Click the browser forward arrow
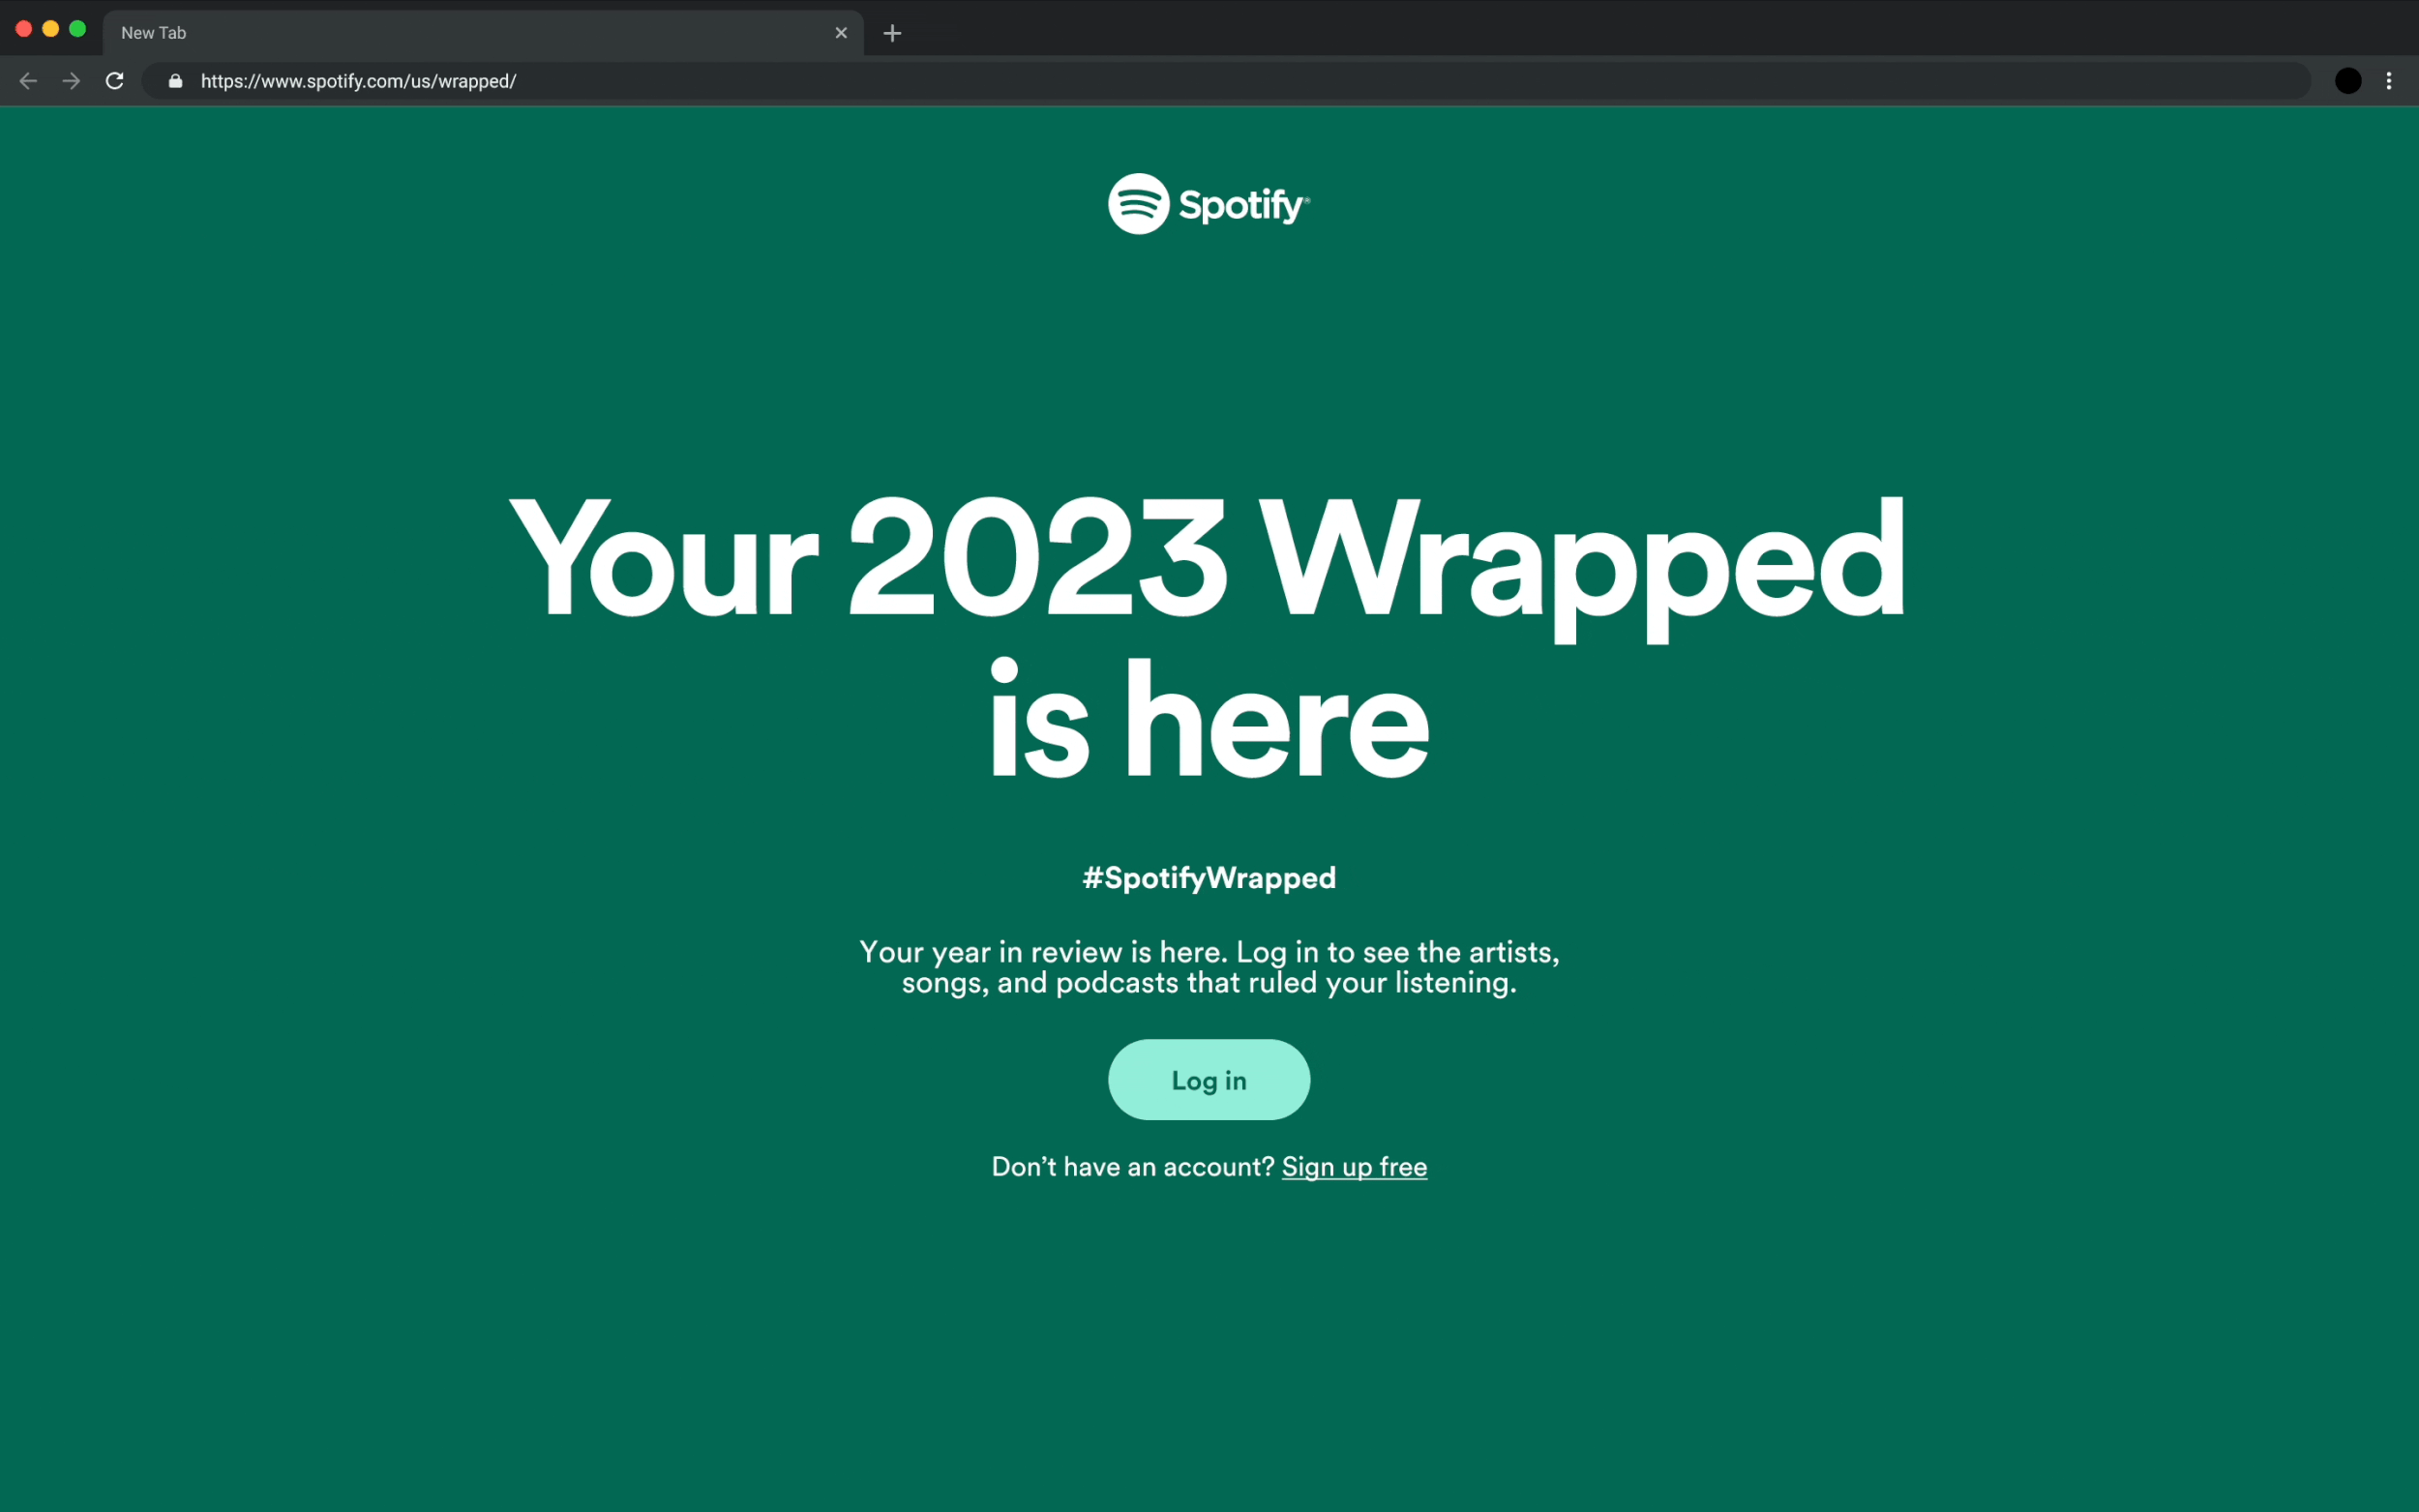Screen dimensions: 2419x1512 (x=71, y=81)
